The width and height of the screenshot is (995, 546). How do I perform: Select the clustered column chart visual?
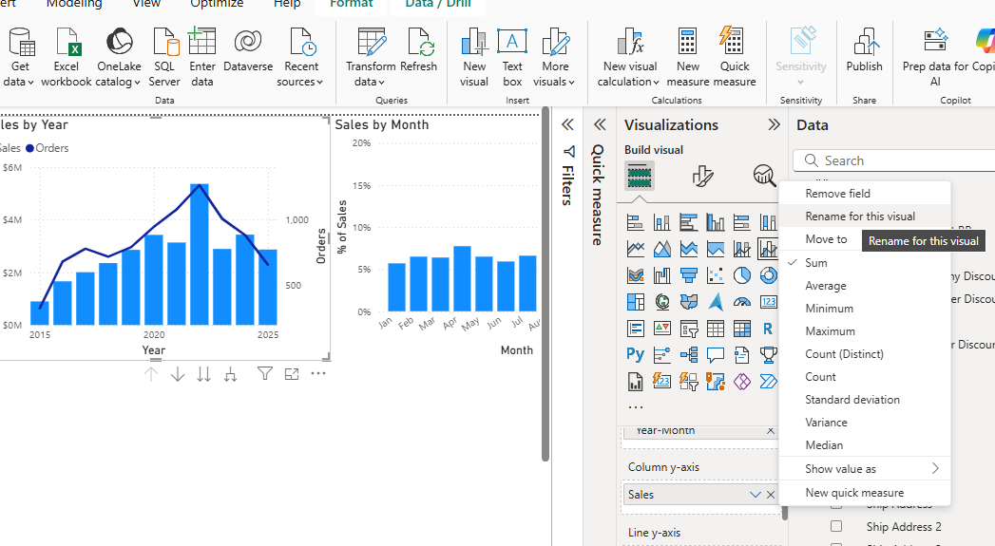click(x=716, y=222)
